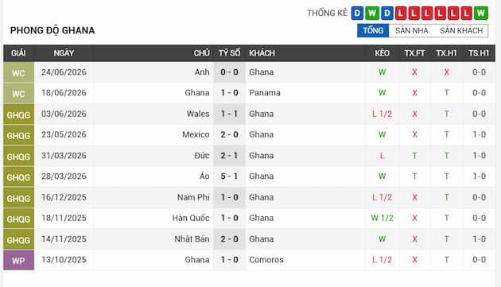Switch to the SÂN KHÁCH tab
Viewport: 501px width, 287px height.
coord(461,31)
